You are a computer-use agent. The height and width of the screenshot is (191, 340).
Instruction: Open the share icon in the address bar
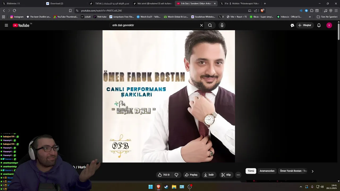(256, 11)
